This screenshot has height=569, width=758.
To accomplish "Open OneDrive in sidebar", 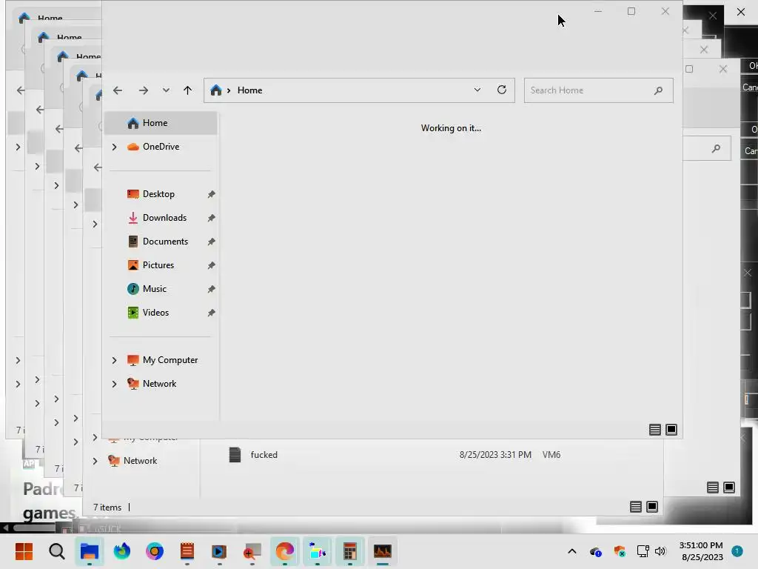I will click(x=161, y=147).
